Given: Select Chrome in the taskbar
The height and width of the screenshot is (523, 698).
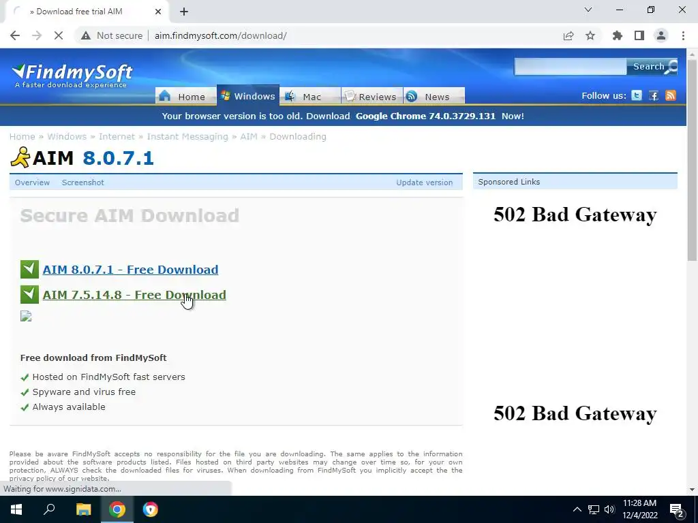Looking at the screenshot, I should point(117,509).
